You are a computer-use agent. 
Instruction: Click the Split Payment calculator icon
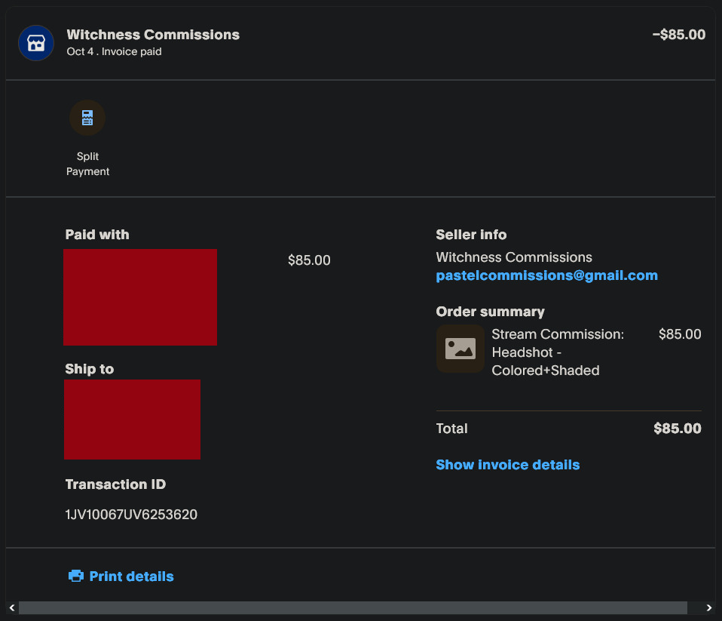(x=87, y=118)
